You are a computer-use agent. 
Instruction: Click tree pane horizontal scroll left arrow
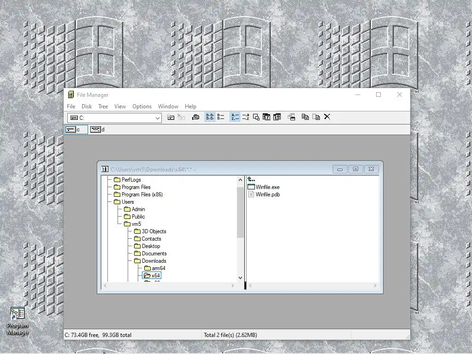click(x=105, y=285)
